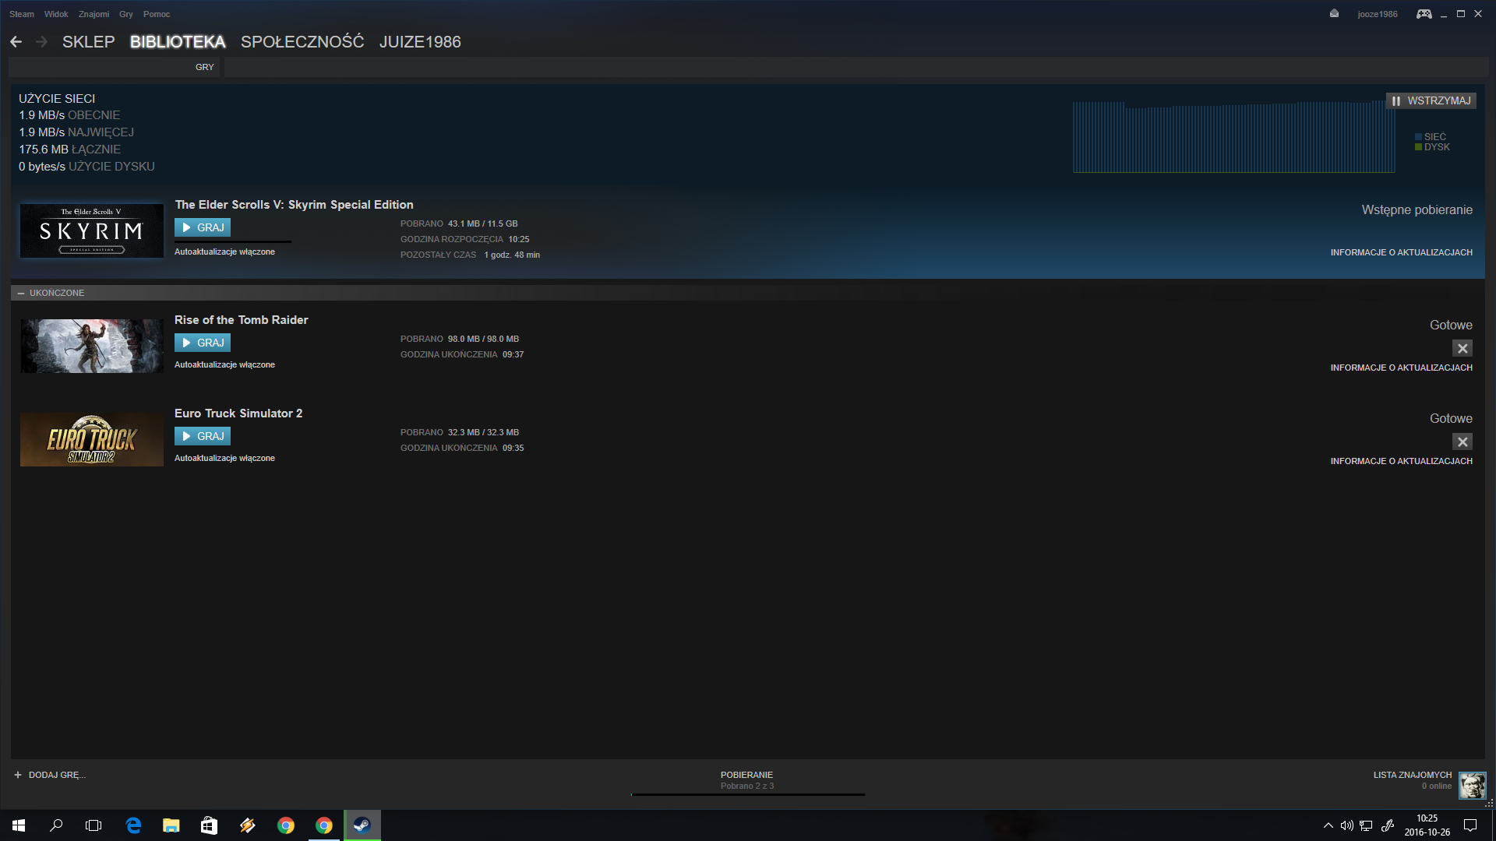Switch to the active Chrome window
The width and height of the screenshot is (1496, 841).
coord(324,825)
